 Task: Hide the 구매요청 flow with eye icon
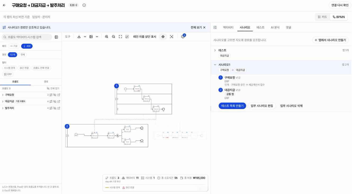point(55,95)
